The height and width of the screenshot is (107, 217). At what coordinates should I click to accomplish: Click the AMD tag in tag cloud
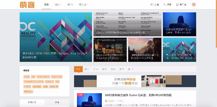pos(27,77)
